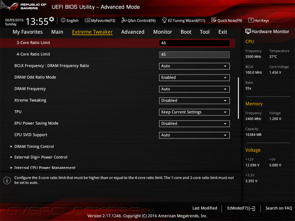This screenshot has height=221, width=295.
Task: Open BCLK Frequency : DRAM Frequency Ratio dropdown
Action: pyautogui.click(x=194, y=66)
